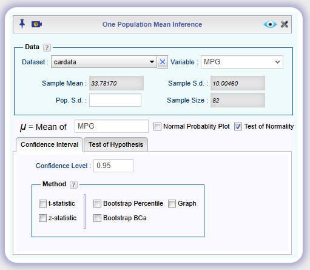Click the Pop. S.d. input field
310x270 pixels.
[115, 100]
